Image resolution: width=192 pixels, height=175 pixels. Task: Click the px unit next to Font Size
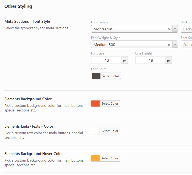pyautogui.click(x=125, y=60)
